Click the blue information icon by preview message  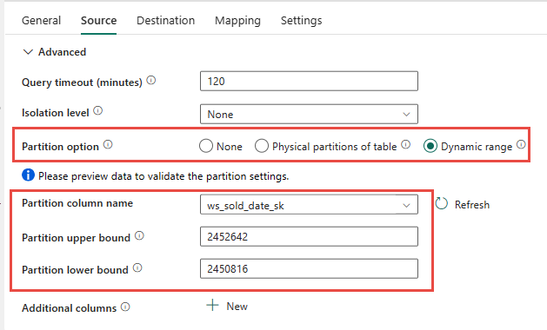(28, 175)
